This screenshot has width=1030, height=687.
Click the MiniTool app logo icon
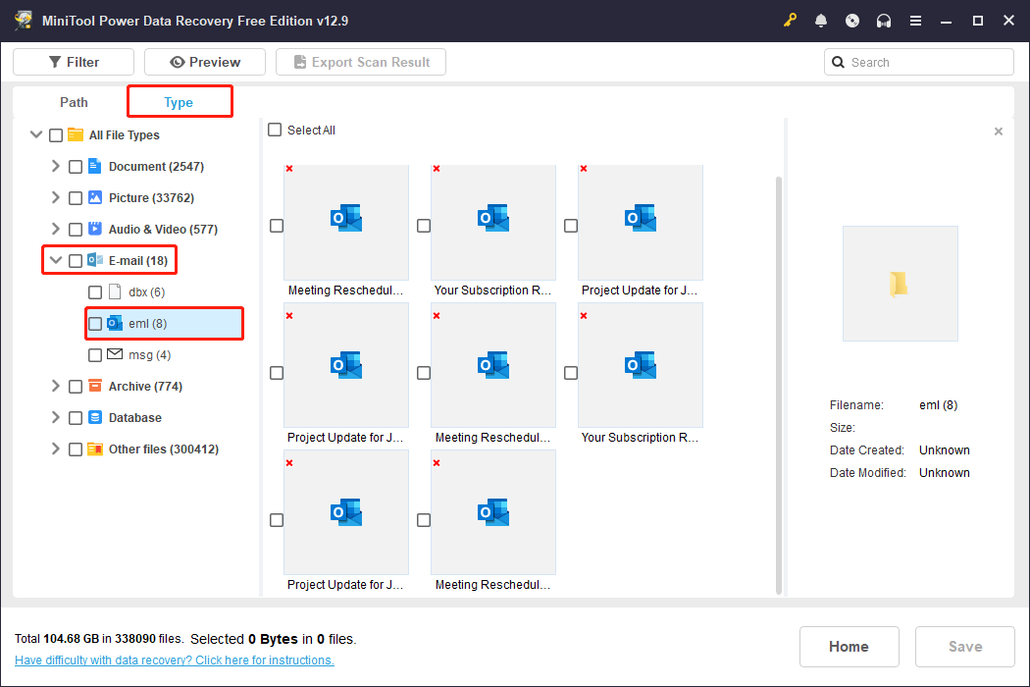[x=24, y=21]
